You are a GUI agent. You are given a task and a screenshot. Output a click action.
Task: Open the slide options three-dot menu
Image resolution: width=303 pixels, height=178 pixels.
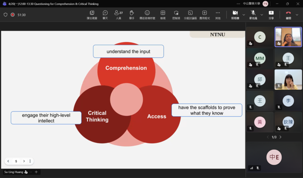(30, 161)
